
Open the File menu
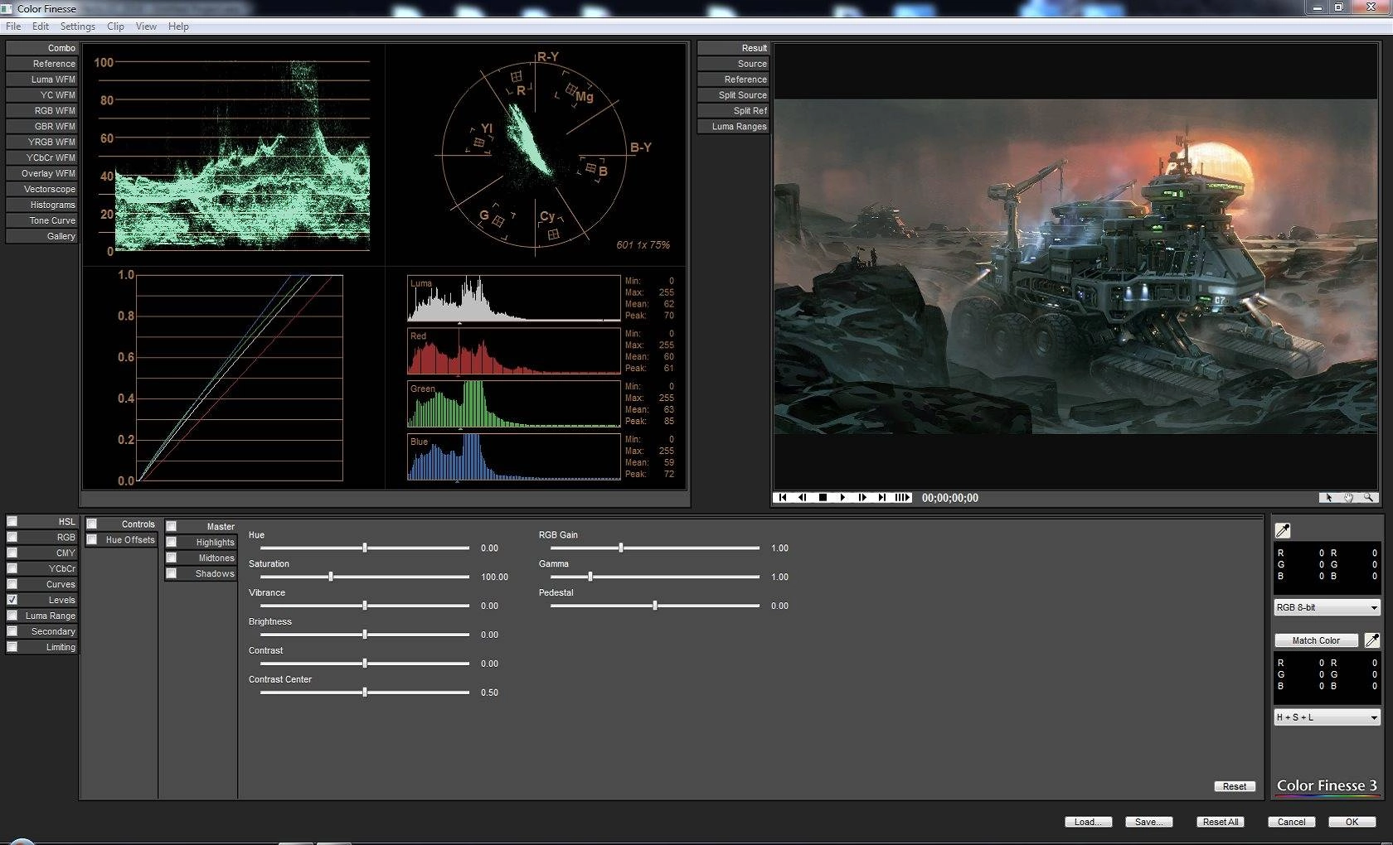coord(13,27)
